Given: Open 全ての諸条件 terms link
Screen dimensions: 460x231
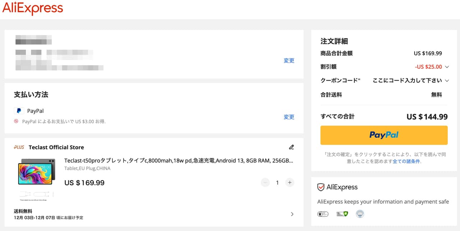Looking at the screenshot, I should (x=406, y=161).
